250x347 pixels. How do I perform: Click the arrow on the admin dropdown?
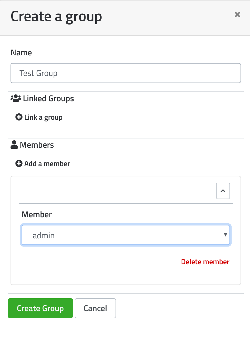tap(225, 235)
